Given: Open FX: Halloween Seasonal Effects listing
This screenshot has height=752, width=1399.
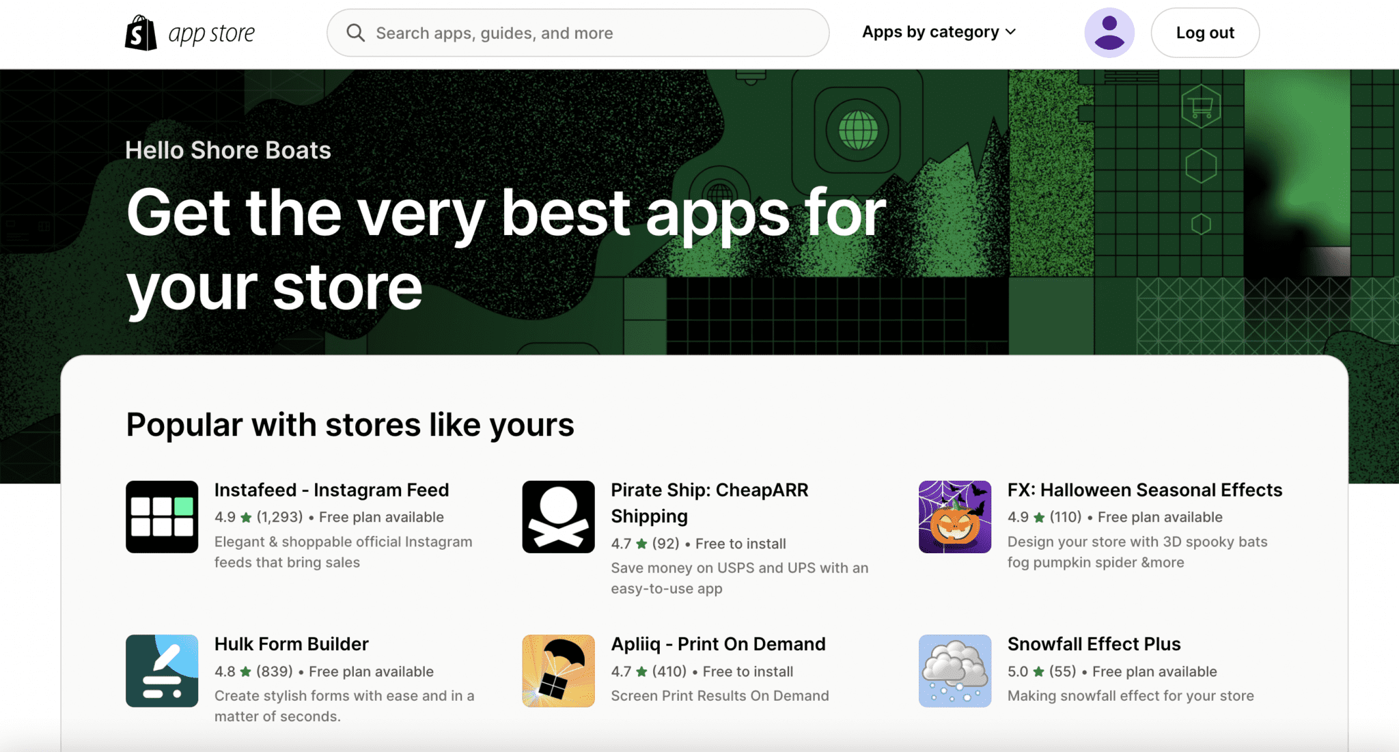Looking at the screenshot, I should click(1144, 490).
